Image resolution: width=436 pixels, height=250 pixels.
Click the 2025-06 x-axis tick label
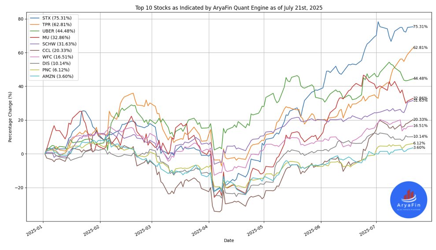pyautogui.click(x=313, y=230)
